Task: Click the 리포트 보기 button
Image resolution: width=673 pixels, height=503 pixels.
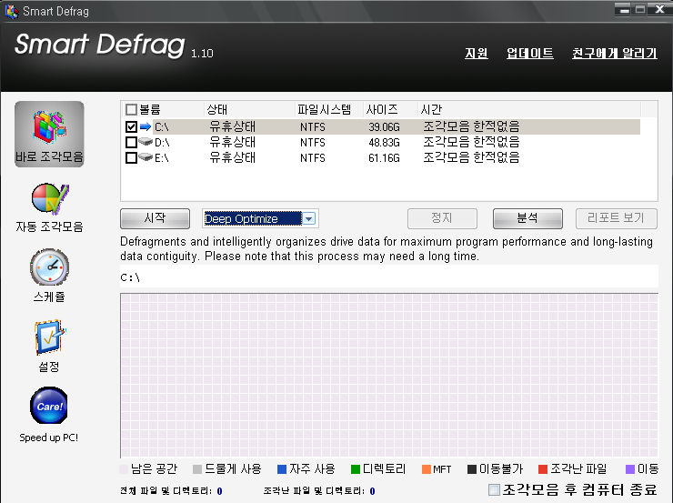Action: [616, 218]
